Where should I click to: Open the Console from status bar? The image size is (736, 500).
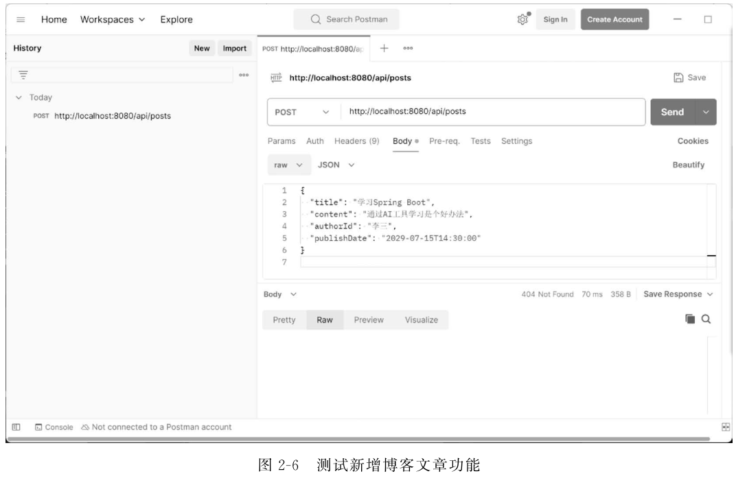coord(54,427)
